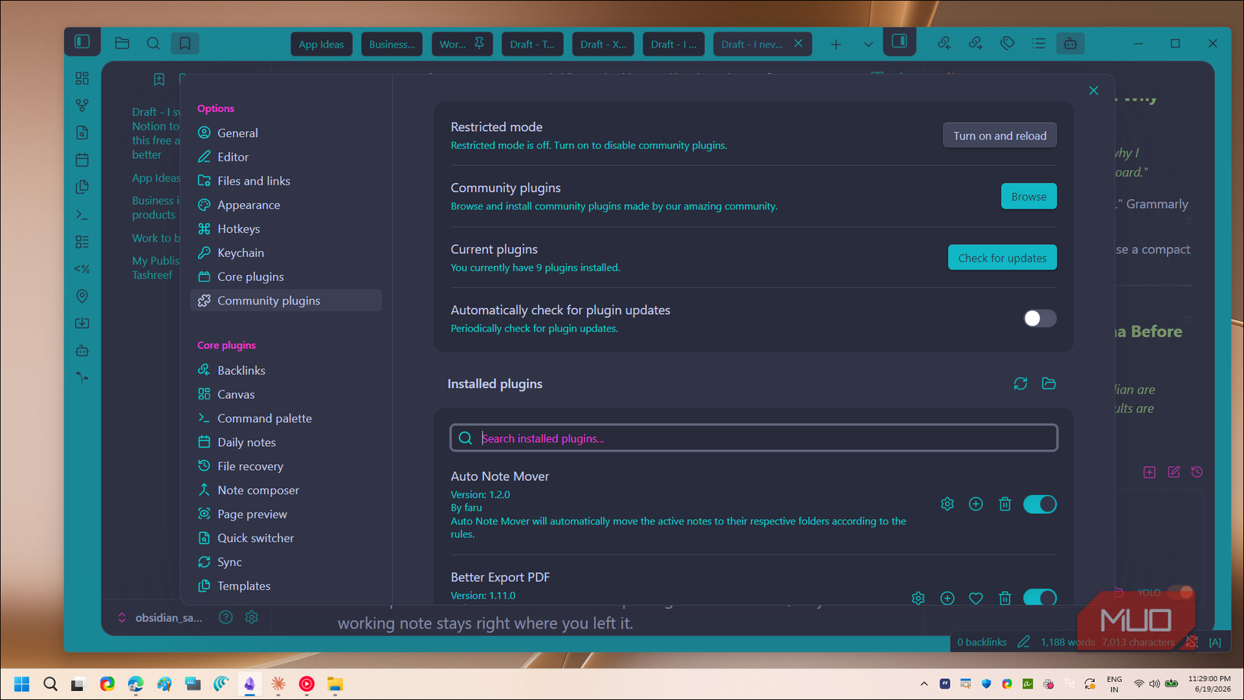The image size is (1244, 700).
Task: Open the plugins folder icon
Action: 1049,384
